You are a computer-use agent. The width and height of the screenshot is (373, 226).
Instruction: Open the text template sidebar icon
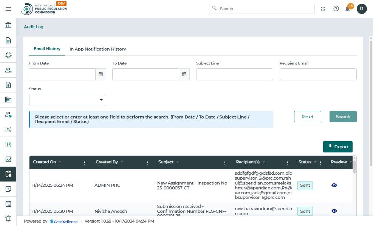[x=8, y=189]
